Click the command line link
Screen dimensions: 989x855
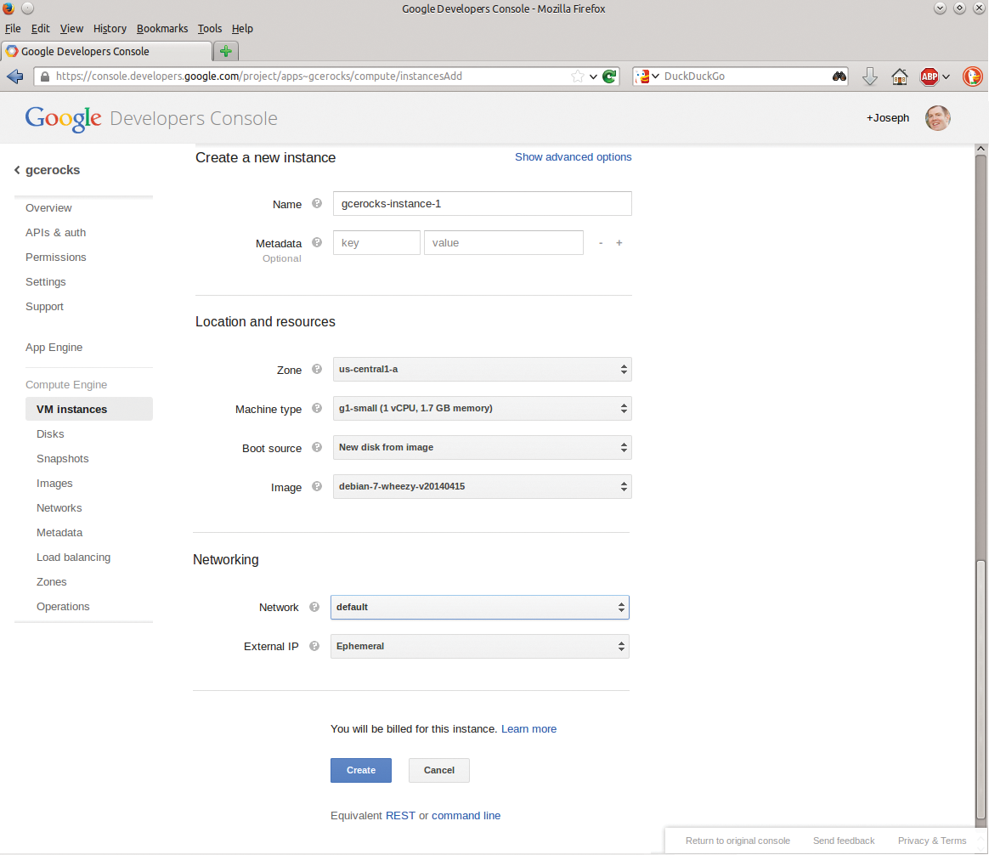coord(466,815)
